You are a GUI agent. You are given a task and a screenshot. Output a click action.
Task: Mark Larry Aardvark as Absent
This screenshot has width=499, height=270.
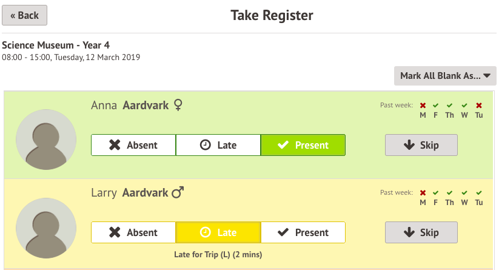[x=133, y=232]
